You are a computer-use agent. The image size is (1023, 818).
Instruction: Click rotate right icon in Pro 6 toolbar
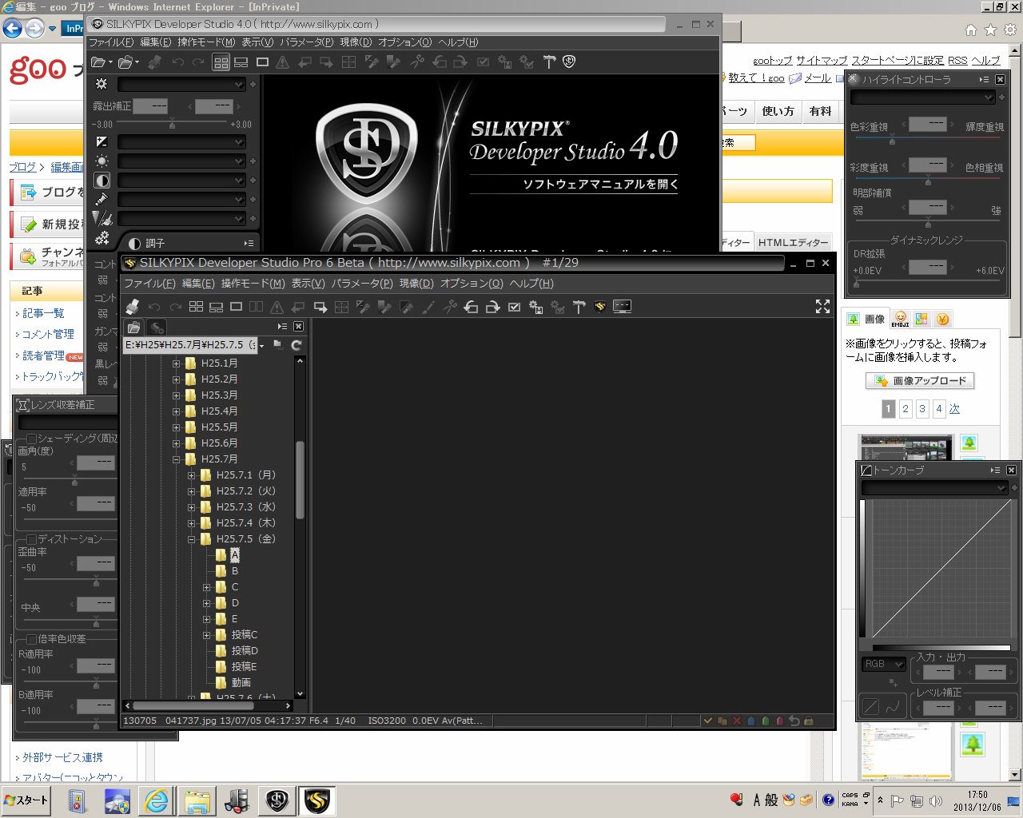click(492, 307)
